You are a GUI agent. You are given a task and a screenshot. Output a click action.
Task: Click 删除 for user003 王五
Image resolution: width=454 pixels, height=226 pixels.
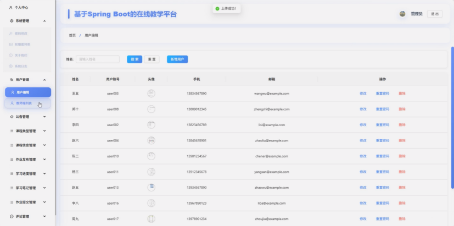(x=402, y=93)
